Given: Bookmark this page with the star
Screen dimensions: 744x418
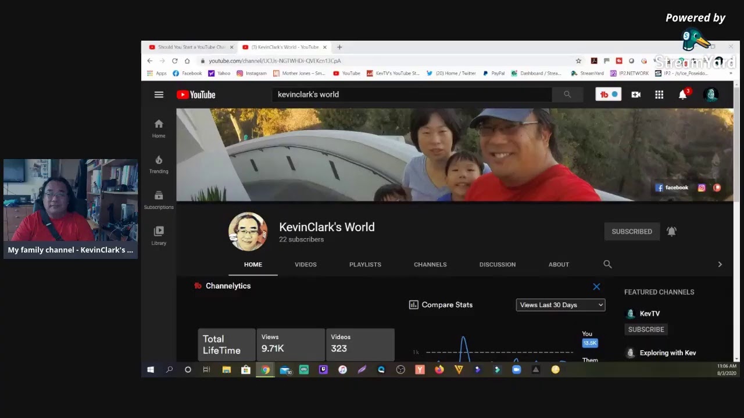Looking at the screenshot, I should pyautogui.click(x=578, y=60).
